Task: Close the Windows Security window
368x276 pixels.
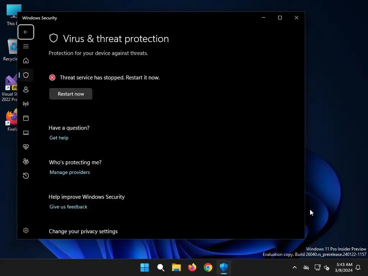Action: (296, 18)
